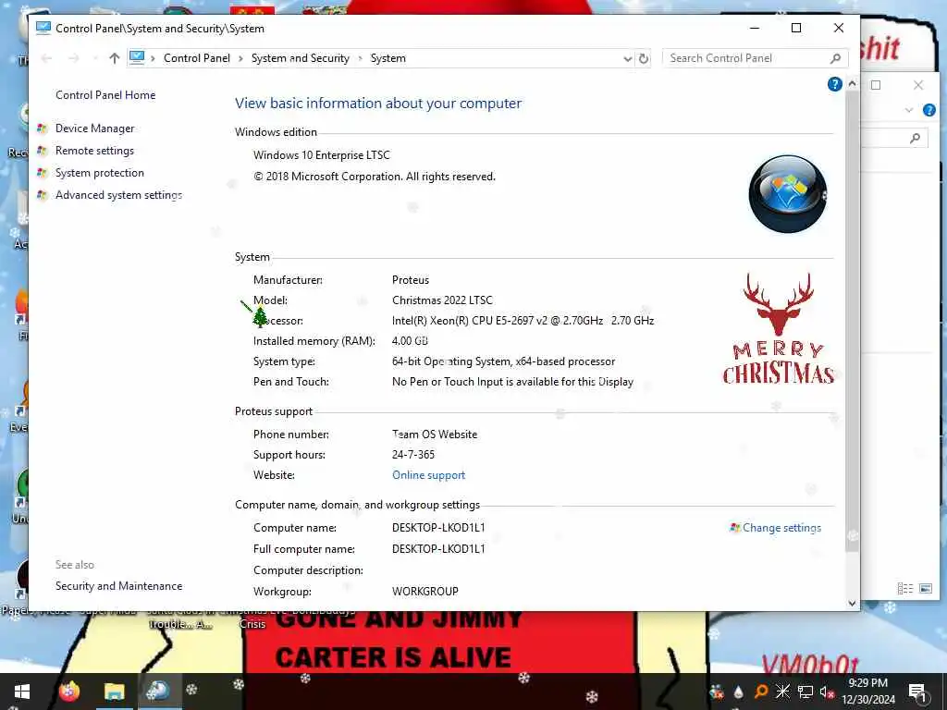Open File Explorer from the taskbar
The height and width of the screenshot is (710, 947).
click(114, 692)
